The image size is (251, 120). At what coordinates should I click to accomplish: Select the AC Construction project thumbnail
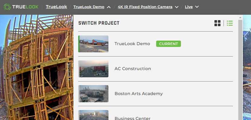[x=93, y=69]
